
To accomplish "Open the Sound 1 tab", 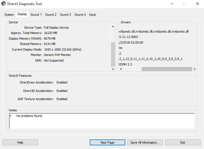I will (36, 15).
